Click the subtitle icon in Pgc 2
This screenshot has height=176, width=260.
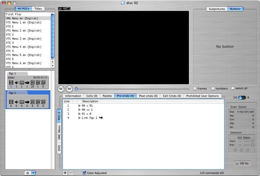click(x=22, y=102)
